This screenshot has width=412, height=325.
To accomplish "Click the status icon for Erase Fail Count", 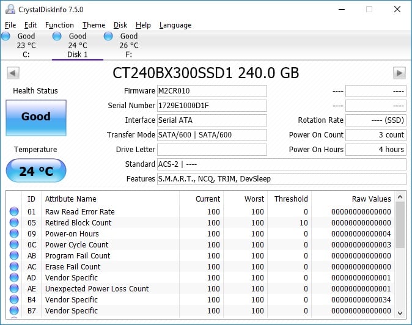I will (x=14, y=266).
